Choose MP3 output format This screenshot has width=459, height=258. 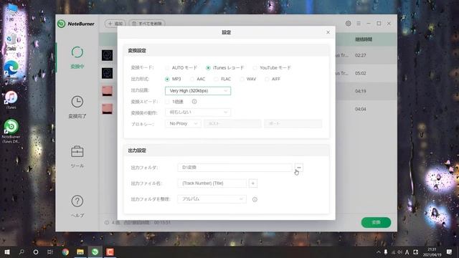[167, 80]
